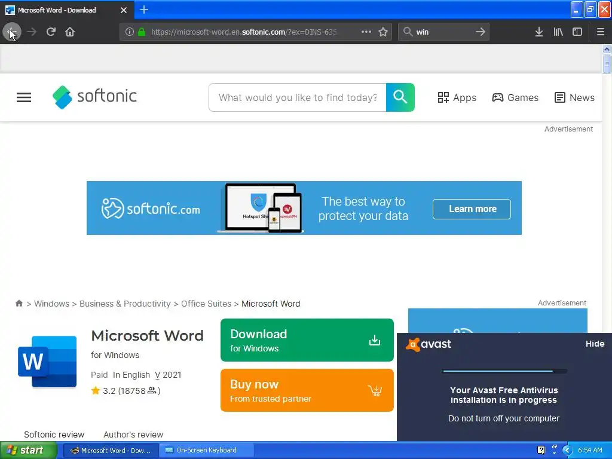Close the Microsoft Word - Download tab

coord(124,10)
